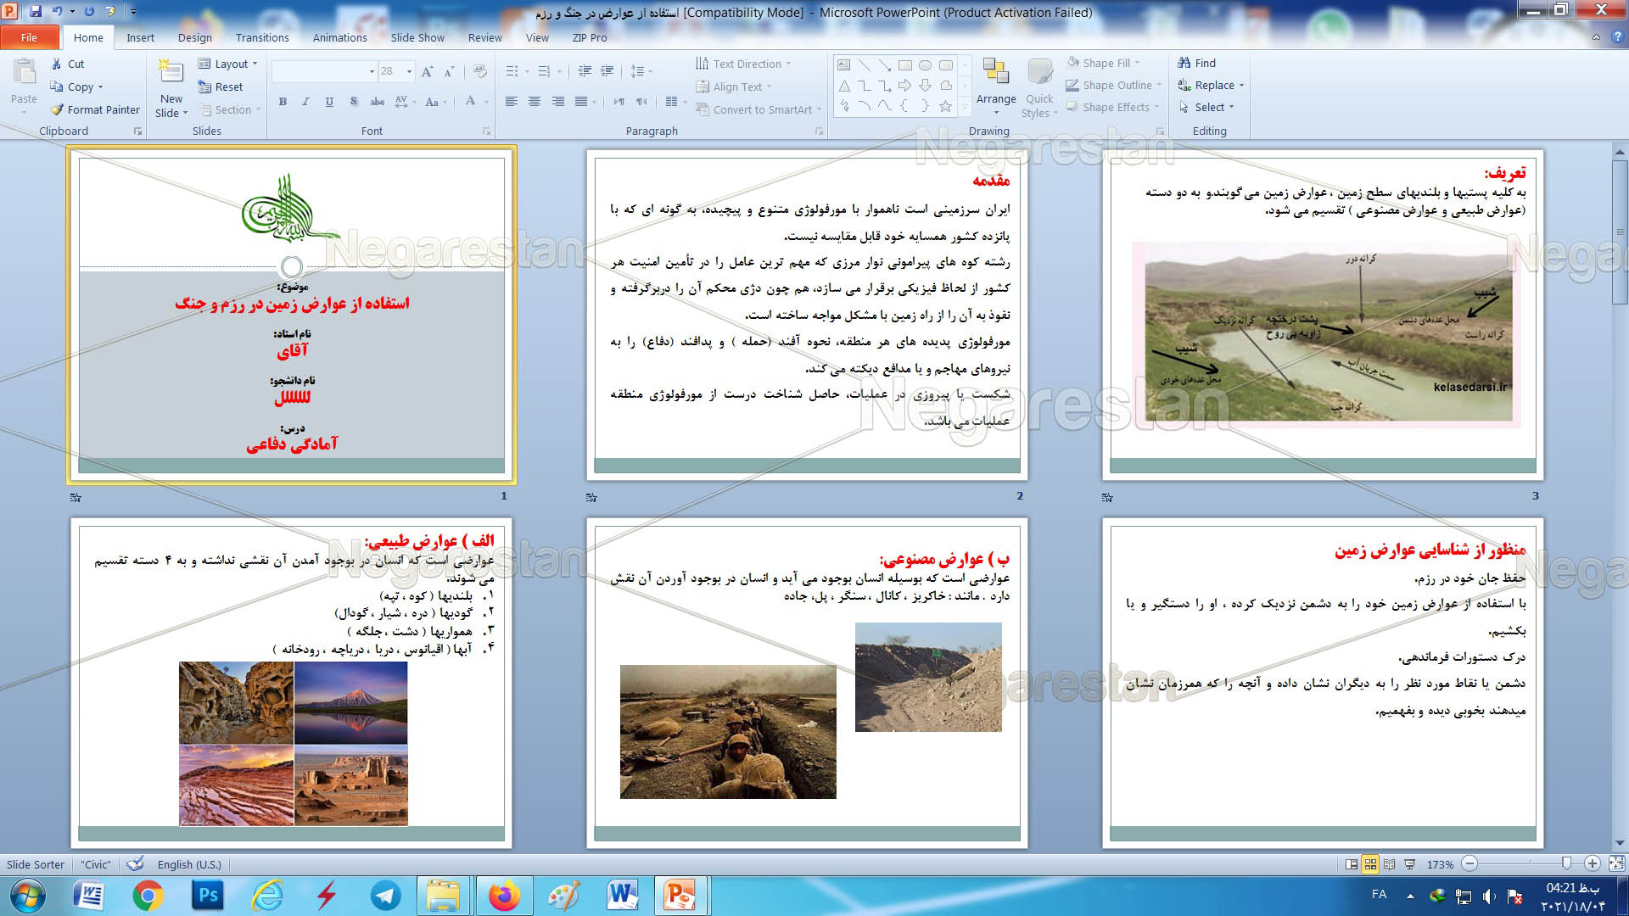Expand the Select dropdown in Editing

[1206, 107]
